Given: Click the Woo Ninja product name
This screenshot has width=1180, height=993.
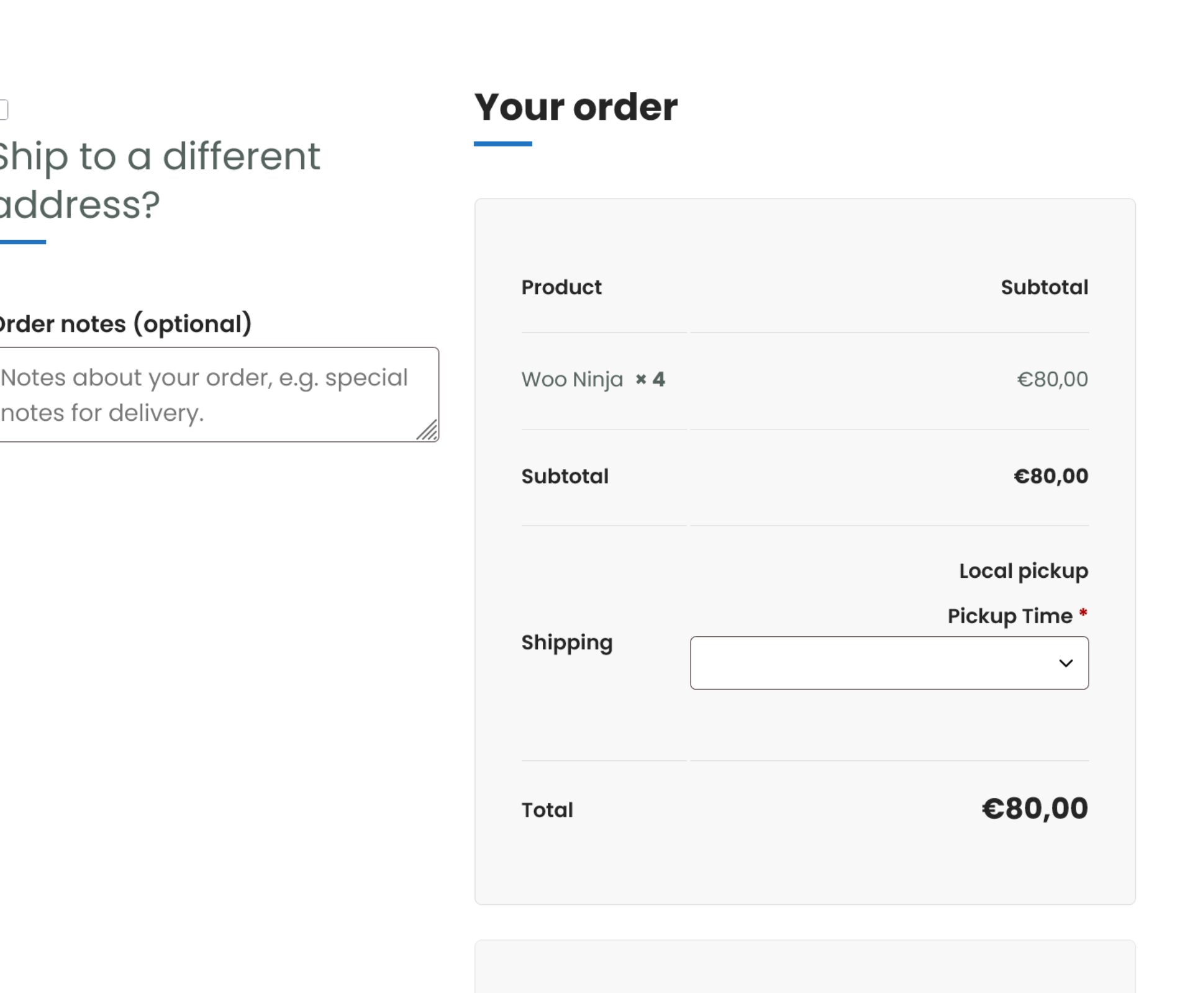Looking at the screenshot, I should (572, 379).
